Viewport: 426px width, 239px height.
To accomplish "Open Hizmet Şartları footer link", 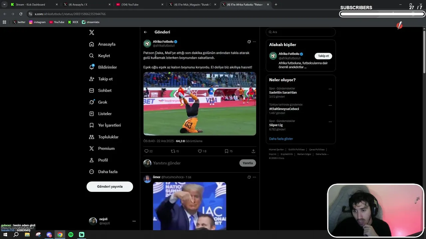I will click(x=276, y=150).
